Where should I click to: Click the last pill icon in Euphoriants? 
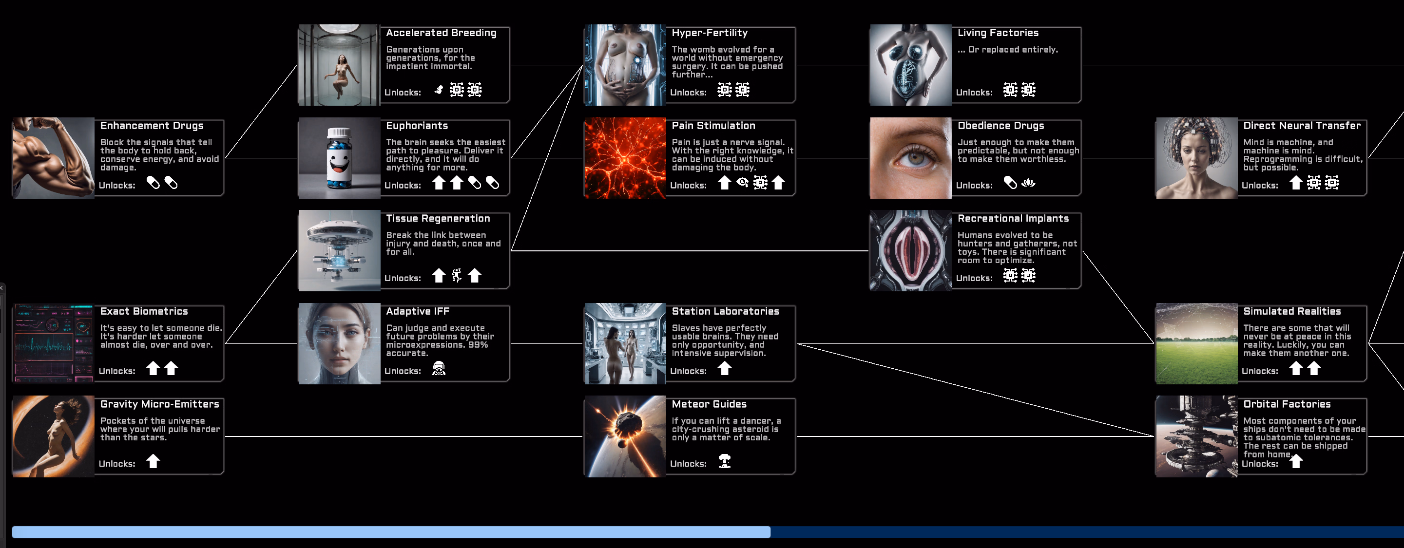coord(493,183)
